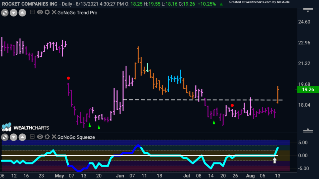The image size is (319, 179).
Task: Select the GoNoGo Trend Pro label
Action: [x=77, y=12]
